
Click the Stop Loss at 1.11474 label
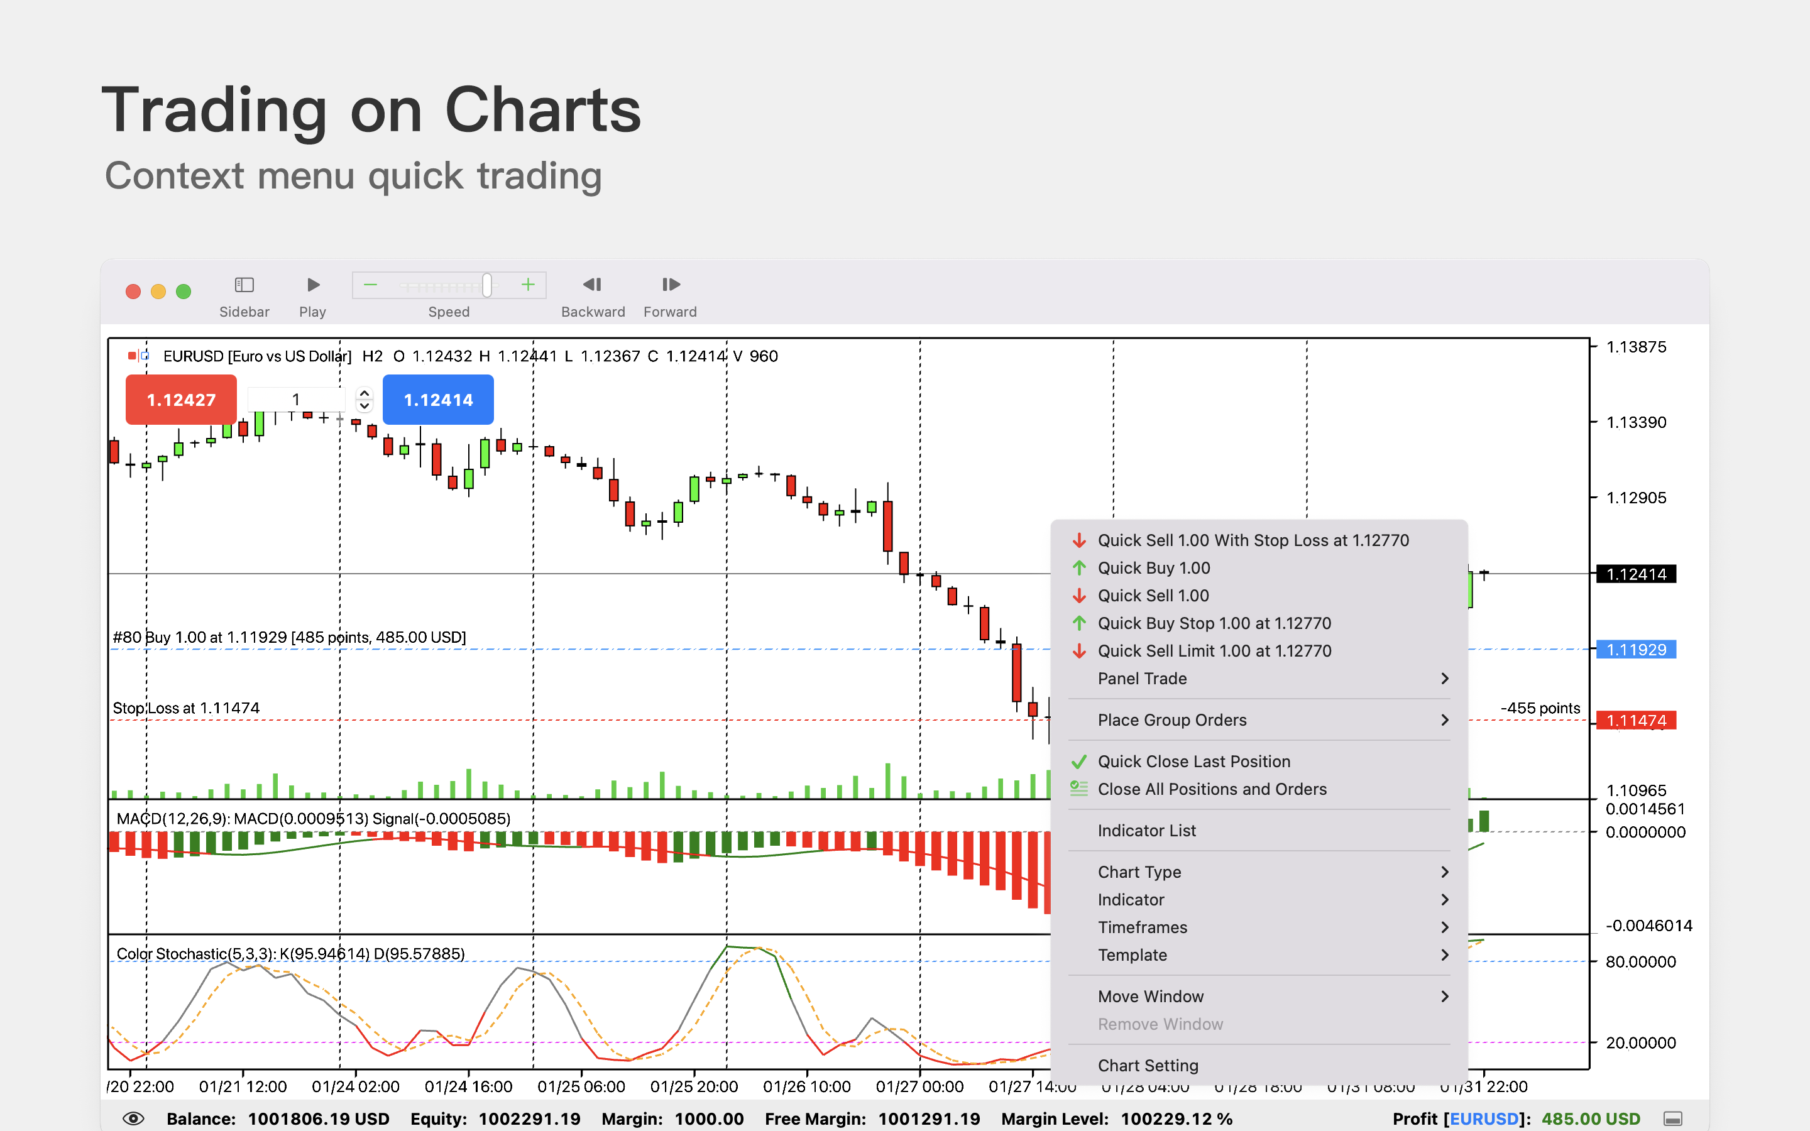tap(186, 708)
